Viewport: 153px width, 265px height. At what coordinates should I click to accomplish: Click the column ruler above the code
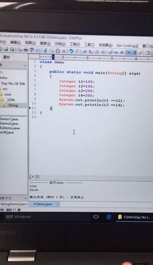pos(96,58)
